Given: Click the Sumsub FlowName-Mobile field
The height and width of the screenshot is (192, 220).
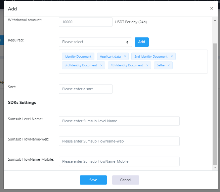Looking at the screenshot, I should (119, 161).
